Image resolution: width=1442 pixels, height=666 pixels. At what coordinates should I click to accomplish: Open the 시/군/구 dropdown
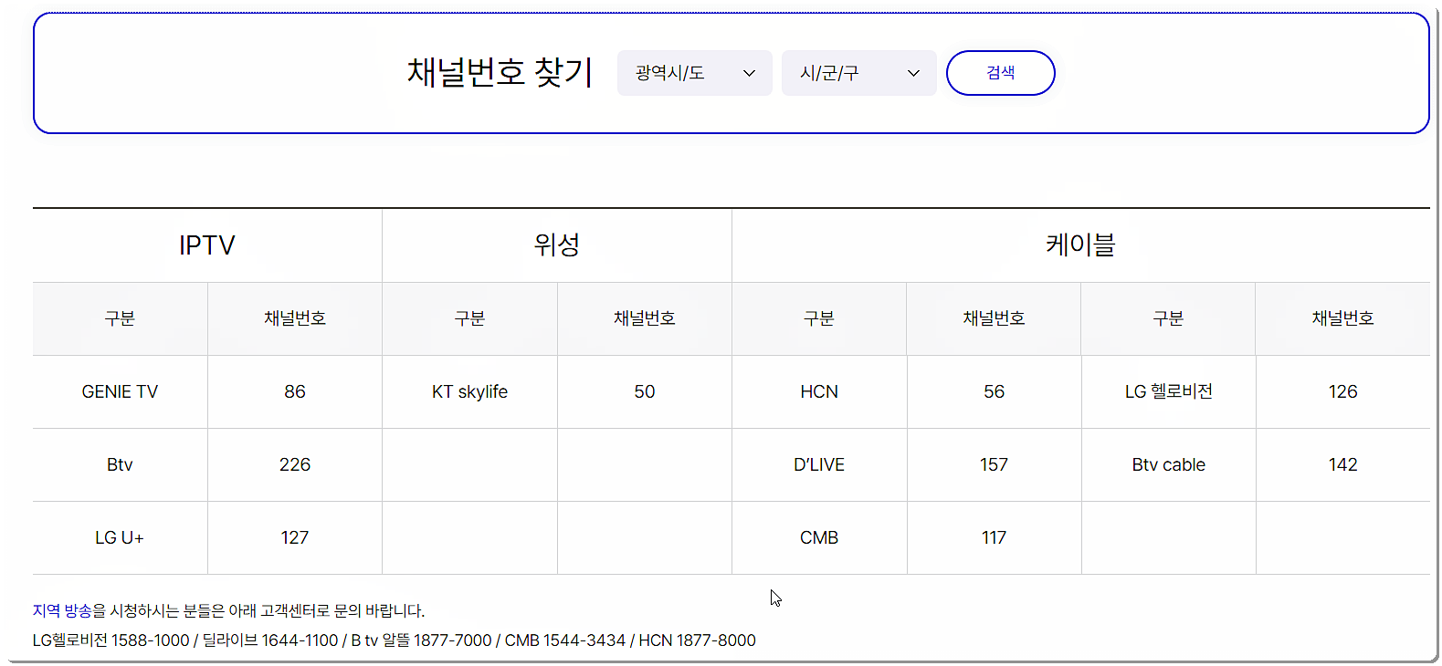pyautogui.click(x=858, y=73)
